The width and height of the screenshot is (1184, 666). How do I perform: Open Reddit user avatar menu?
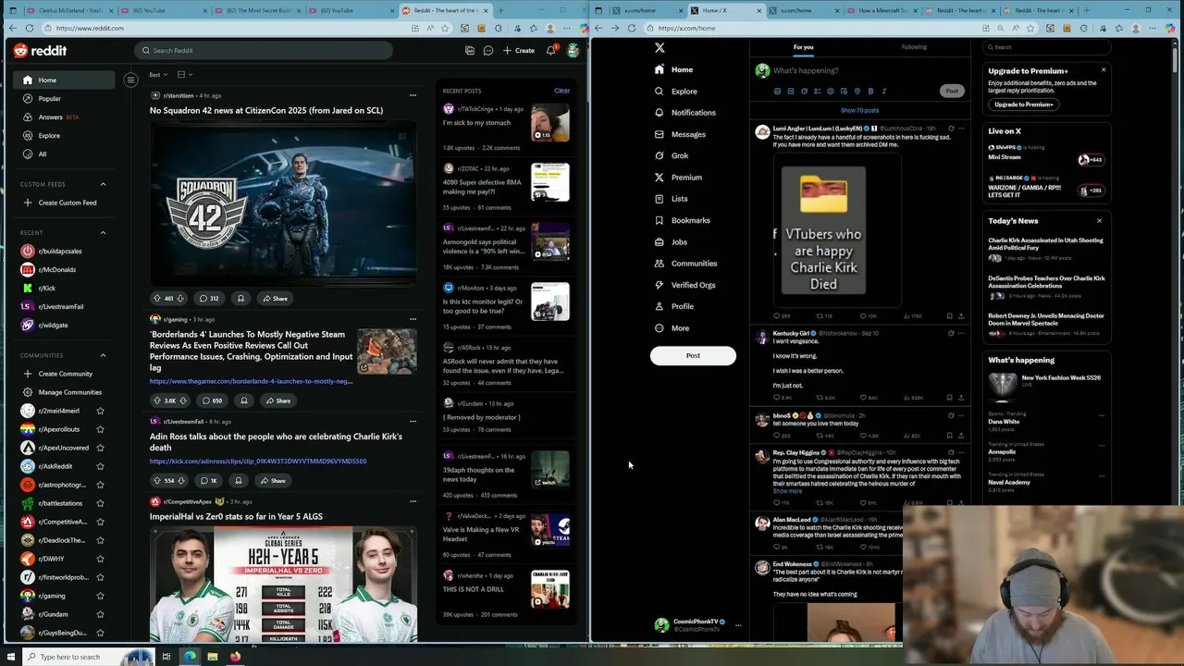573,51
